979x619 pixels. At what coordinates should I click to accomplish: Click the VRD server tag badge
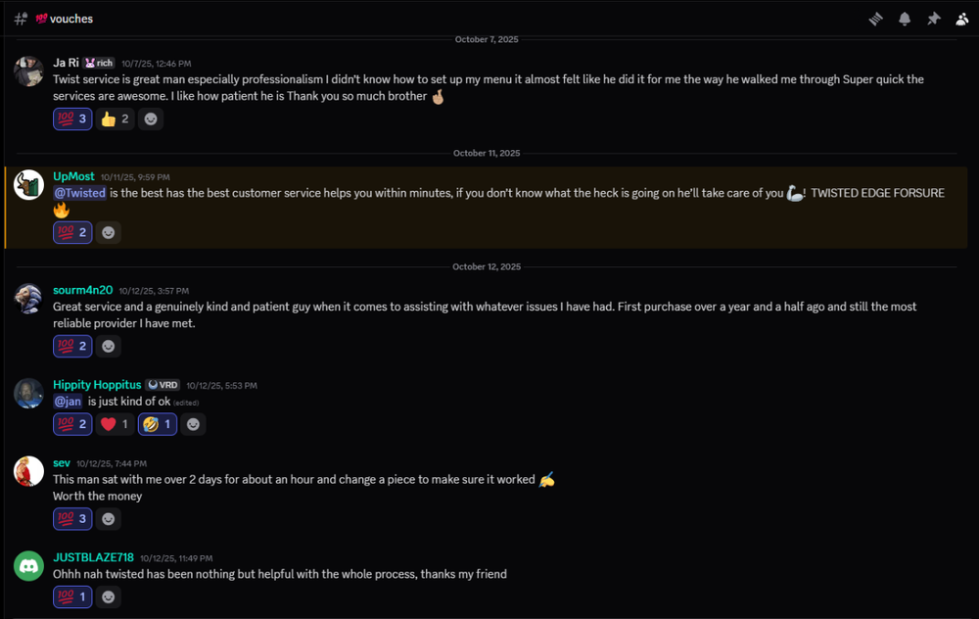tap(163, 385)
